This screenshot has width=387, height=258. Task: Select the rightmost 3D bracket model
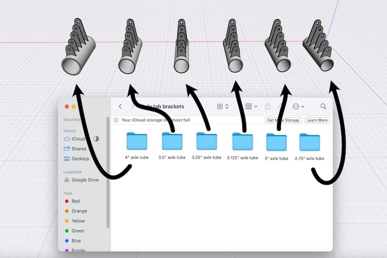(x=318, y=45)
